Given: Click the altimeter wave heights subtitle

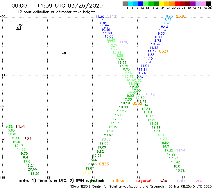Looking at the screenshot, I should coord(56,12).
